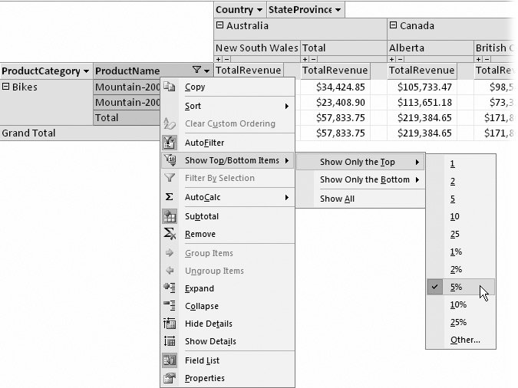
Task: Toggle the checked 5% option
Action: (461, 287)
